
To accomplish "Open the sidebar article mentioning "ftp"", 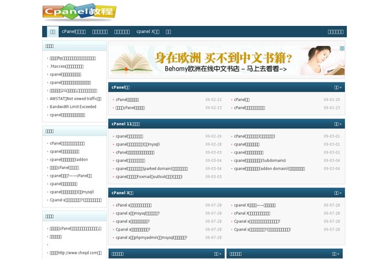I will click(73, 58).
